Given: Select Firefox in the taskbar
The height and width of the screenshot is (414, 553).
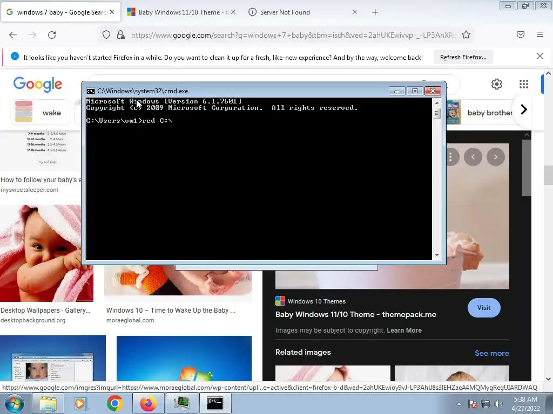Looking at the screenshot, I should tap(148, 403).
